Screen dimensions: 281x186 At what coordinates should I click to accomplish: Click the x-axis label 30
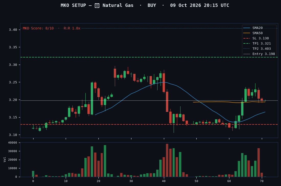click(x=131, y=181)
